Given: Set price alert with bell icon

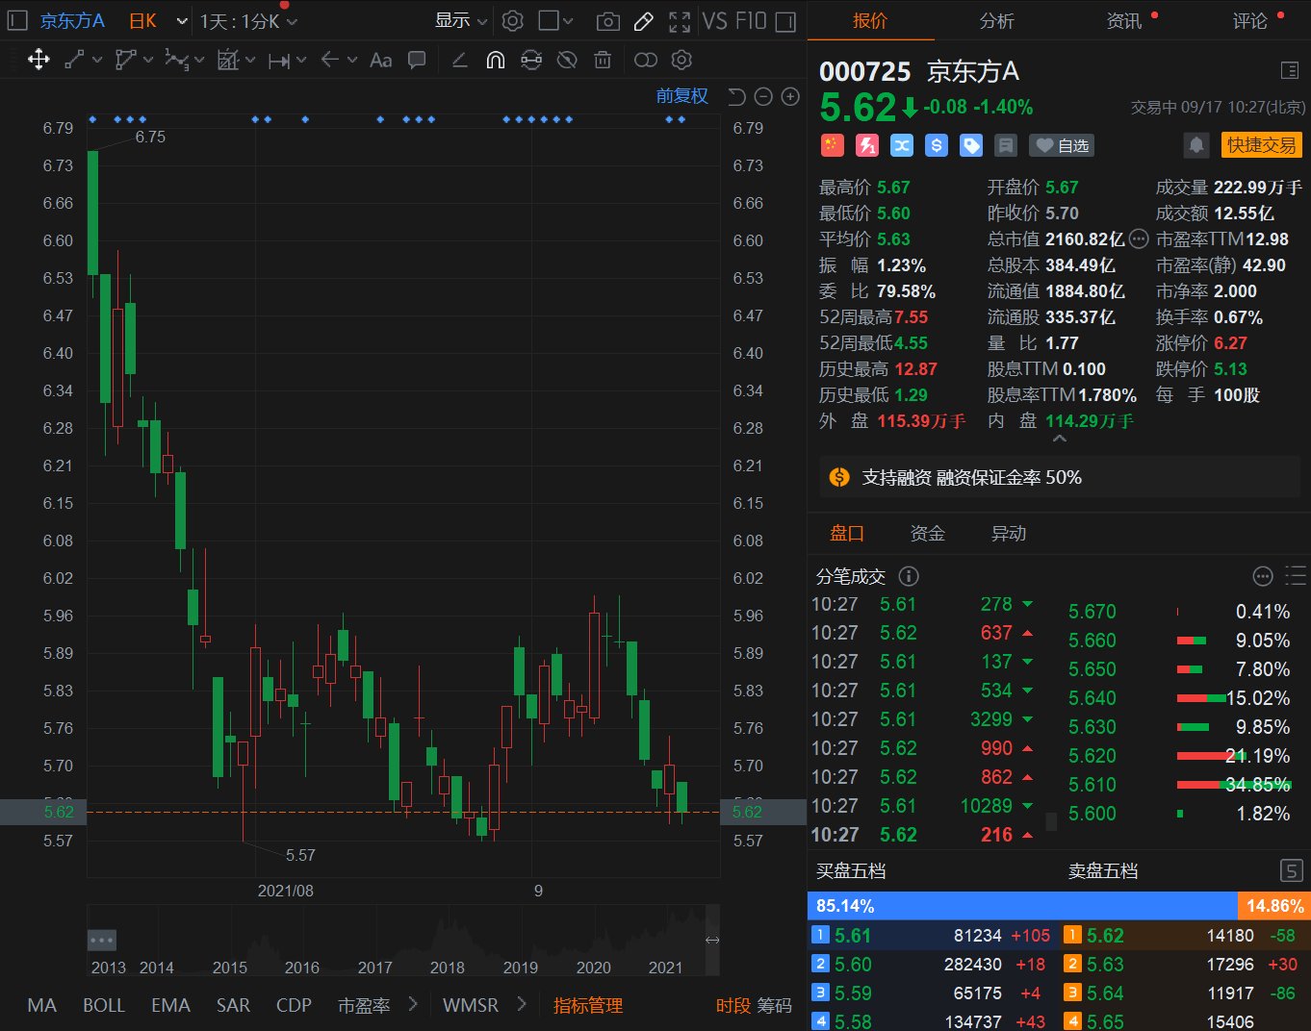Looking at the screenshot, I should tap(1195, 145).
